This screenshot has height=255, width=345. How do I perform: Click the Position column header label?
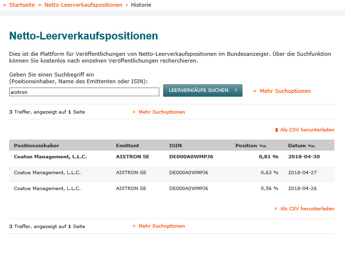(246, 146)
